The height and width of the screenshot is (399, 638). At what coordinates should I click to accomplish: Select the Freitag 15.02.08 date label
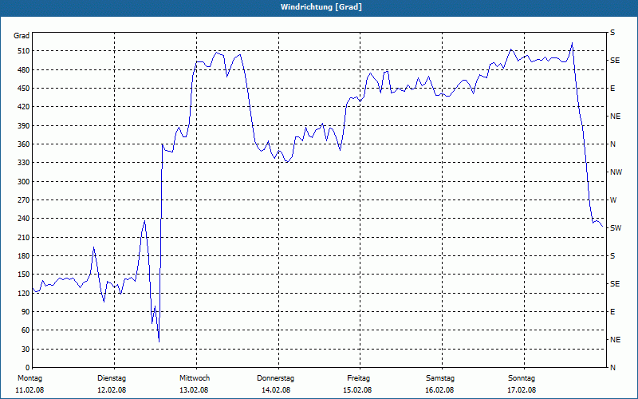pyautogui.click(x=358, y=384)
